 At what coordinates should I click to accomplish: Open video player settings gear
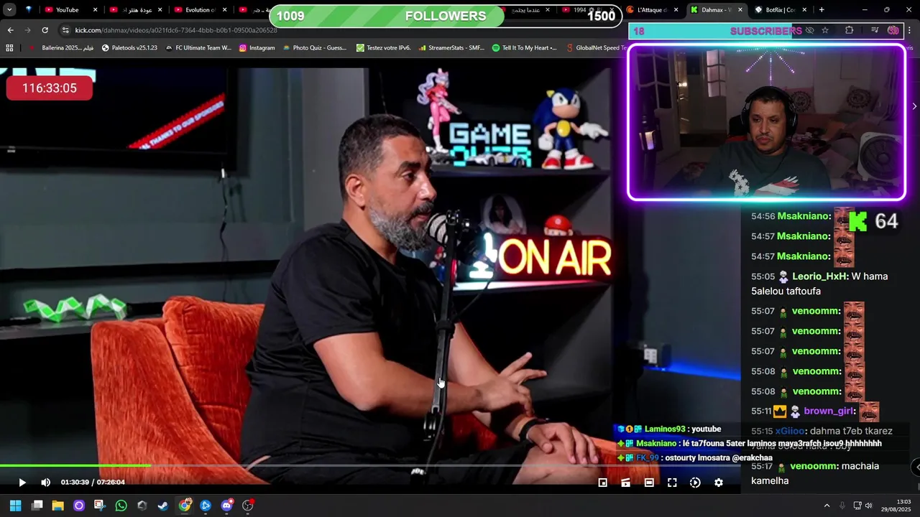click(718, 483)
